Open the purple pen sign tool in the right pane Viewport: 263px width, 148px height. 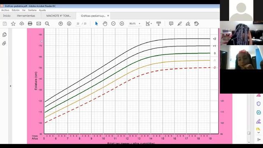pyautogui.click(x=258, y=121)
